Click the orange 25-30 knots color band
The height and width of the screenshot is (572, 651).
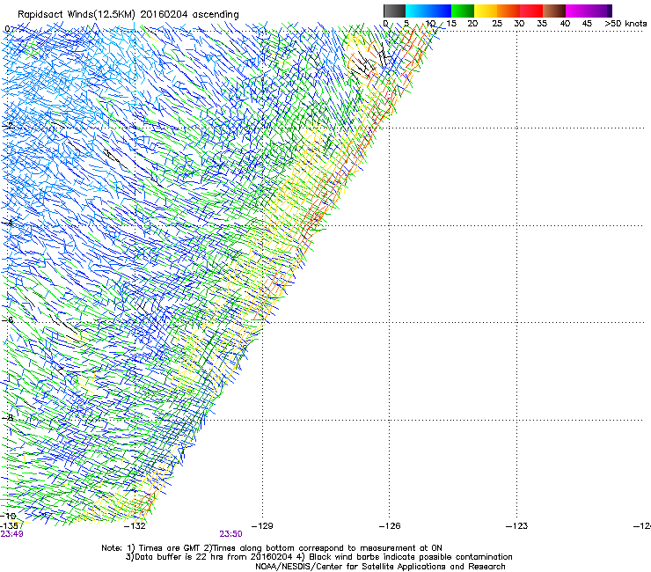tap(508, 11)
